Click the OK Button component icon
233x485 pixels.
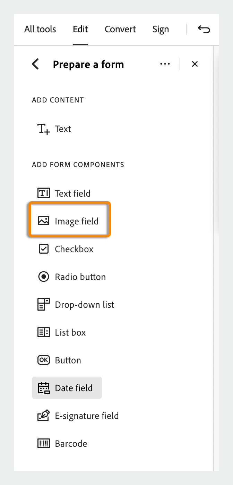(x=44, y=360)
